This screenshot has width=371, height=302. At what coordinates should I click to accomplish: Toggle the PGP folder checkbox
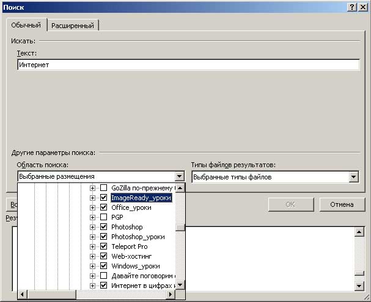pyautogui.click(x=103, y=217)
